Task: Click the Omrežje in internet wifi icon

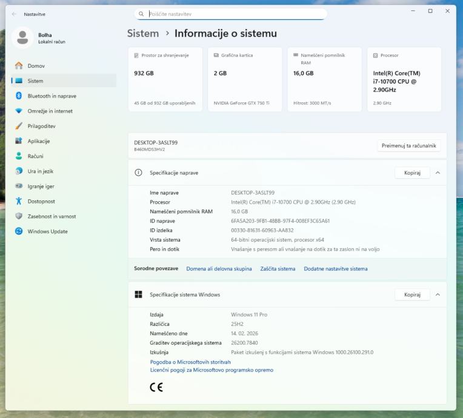Action: 19,111
